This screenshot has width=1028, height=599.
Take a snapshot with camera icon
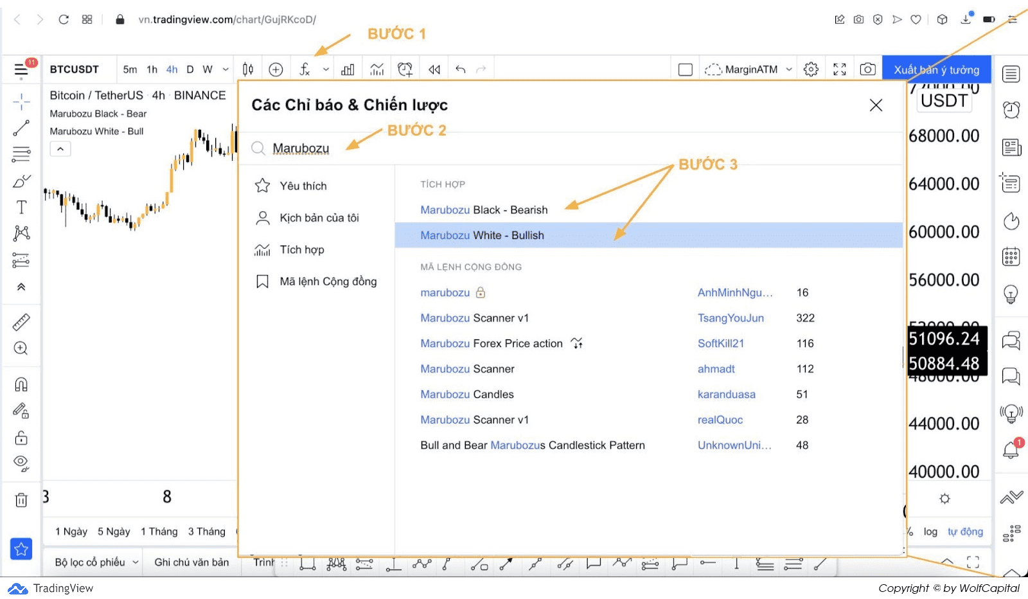(867, 69)
